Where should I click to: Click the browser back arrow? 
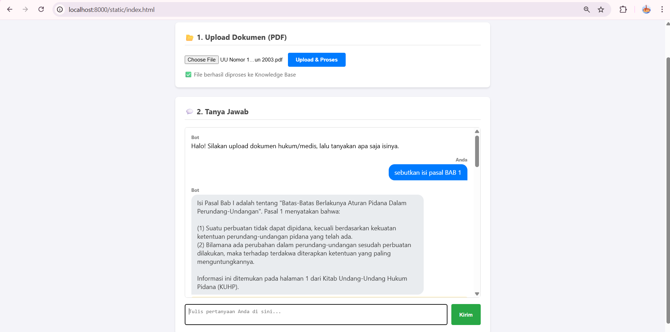[x=10, y=9]
